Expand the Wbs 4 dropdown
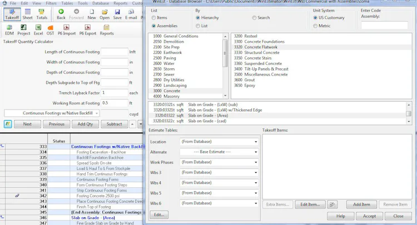The height and width of the screenshot is (225, 417). (219, 183)
